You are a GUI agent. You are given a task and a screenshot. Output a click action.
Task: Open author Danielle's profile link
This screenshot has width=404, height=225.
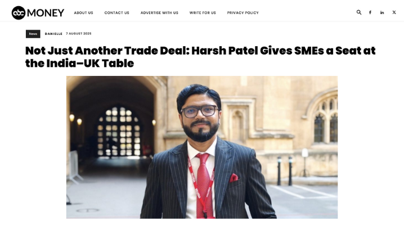53,34
